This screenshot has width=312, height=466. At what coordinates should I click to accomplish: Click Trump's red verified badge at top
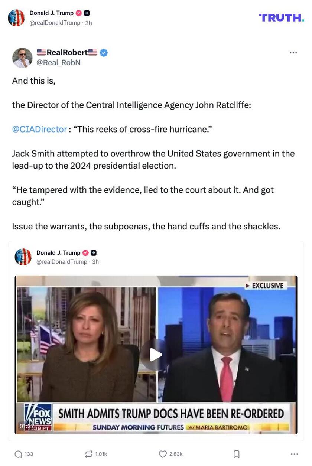pyautogui.click(x=79, y=13)
